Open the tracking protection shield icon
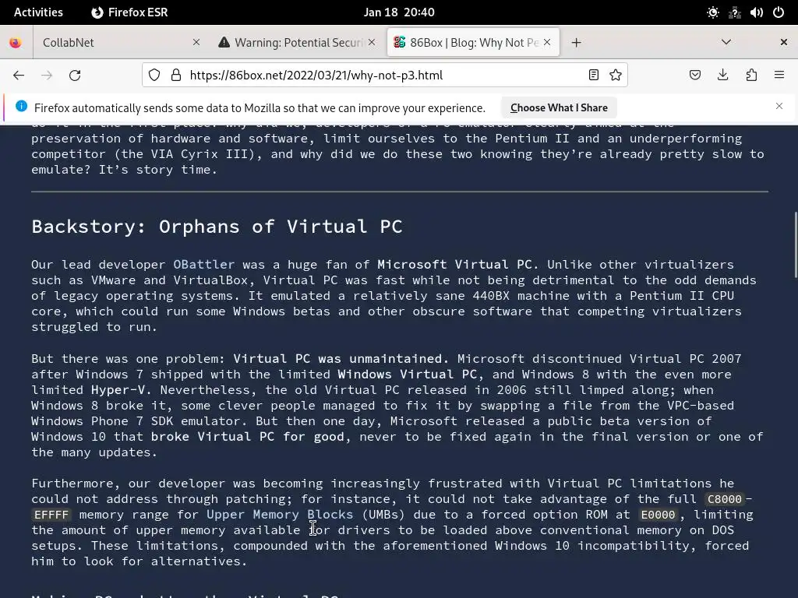This screenshot has width=798, height=598. point(154,76)
